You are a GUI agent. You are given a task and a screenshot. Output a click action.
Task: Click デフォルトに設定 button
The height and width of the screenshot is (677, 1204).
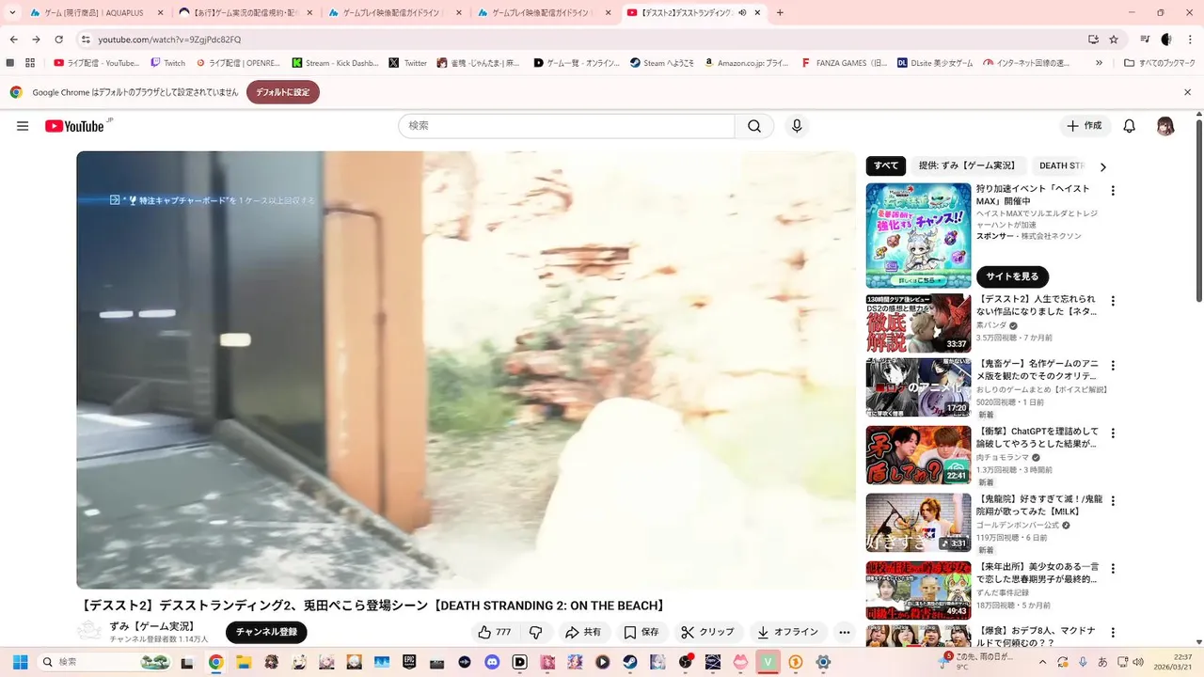coord(283,92)
